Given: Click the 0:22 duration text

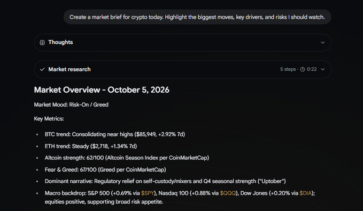Looking at the screenshot, I should tap(312, 69).
